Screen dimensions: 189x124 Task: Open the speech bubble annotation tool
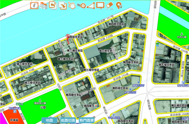coord(100,5)
